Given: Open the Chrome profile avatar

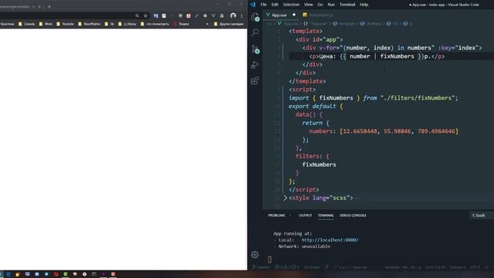Looking at the screenshot, I should [x=233, y=15].
